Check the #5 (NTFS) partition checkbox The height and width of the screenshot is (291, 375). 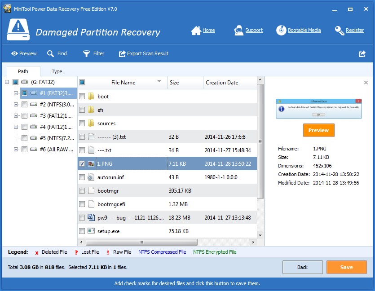click(24, 138)
